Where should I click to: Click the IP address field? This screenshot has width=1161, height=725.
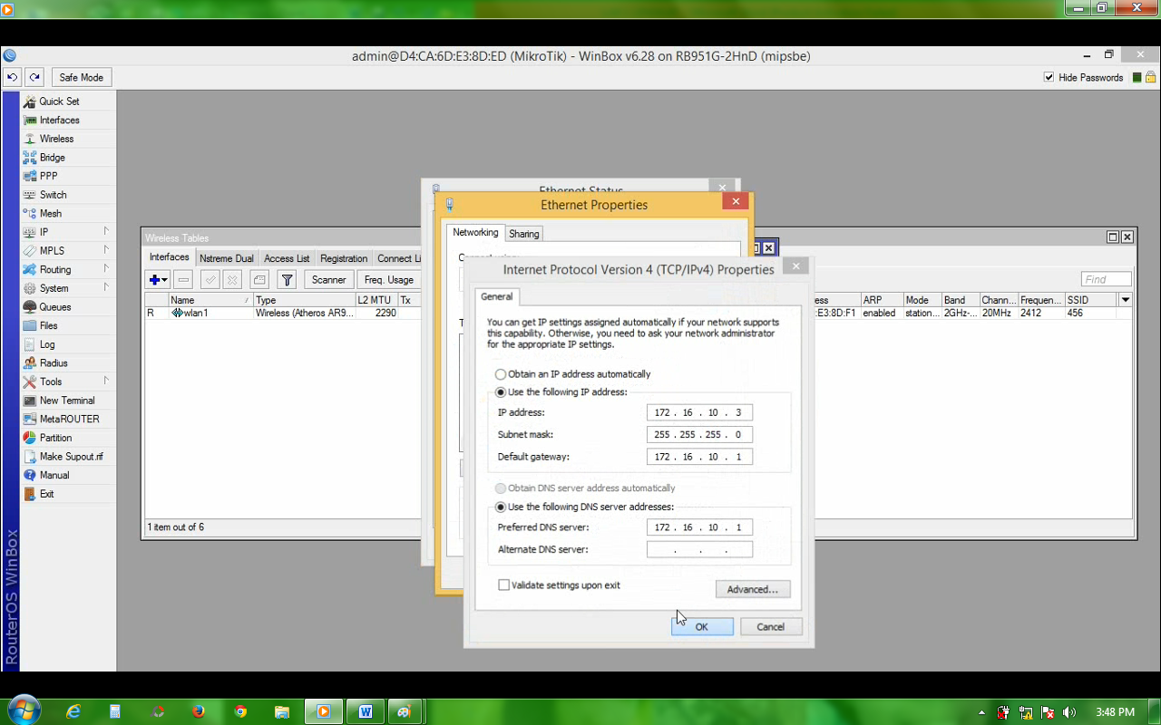pos(699,413)
